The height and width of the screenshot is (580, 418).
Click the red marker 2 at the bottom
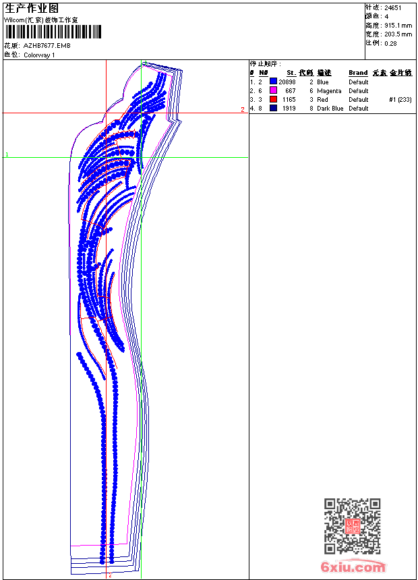[x=110, y=575]
